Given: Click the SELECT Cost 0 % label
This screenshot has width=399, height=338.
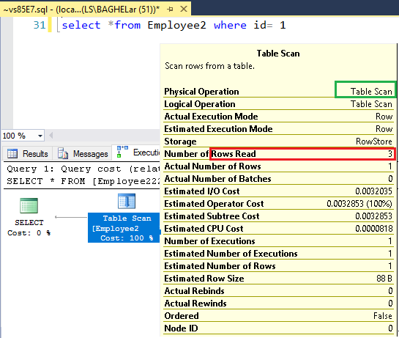Looking at the screenshot, I should pos(29,227).
